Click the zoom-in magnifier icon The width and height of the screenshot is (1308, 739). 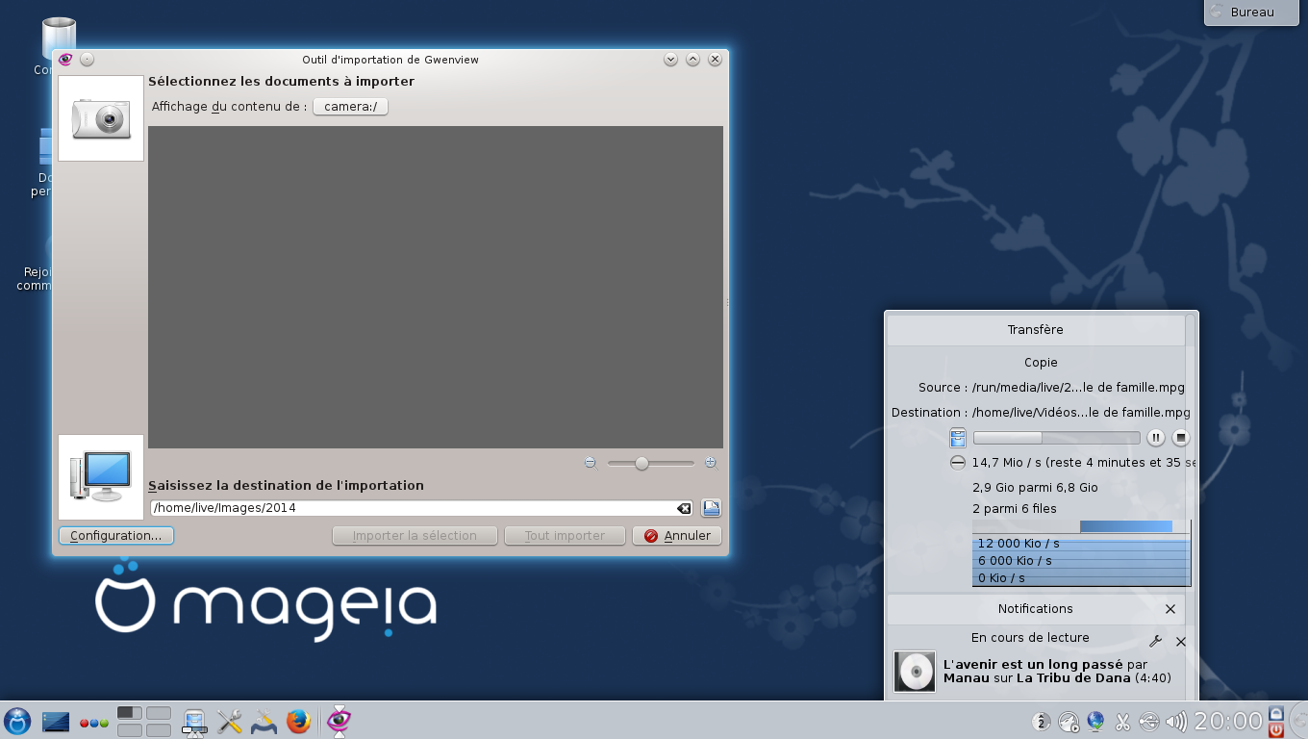click(x=711, y=463)
